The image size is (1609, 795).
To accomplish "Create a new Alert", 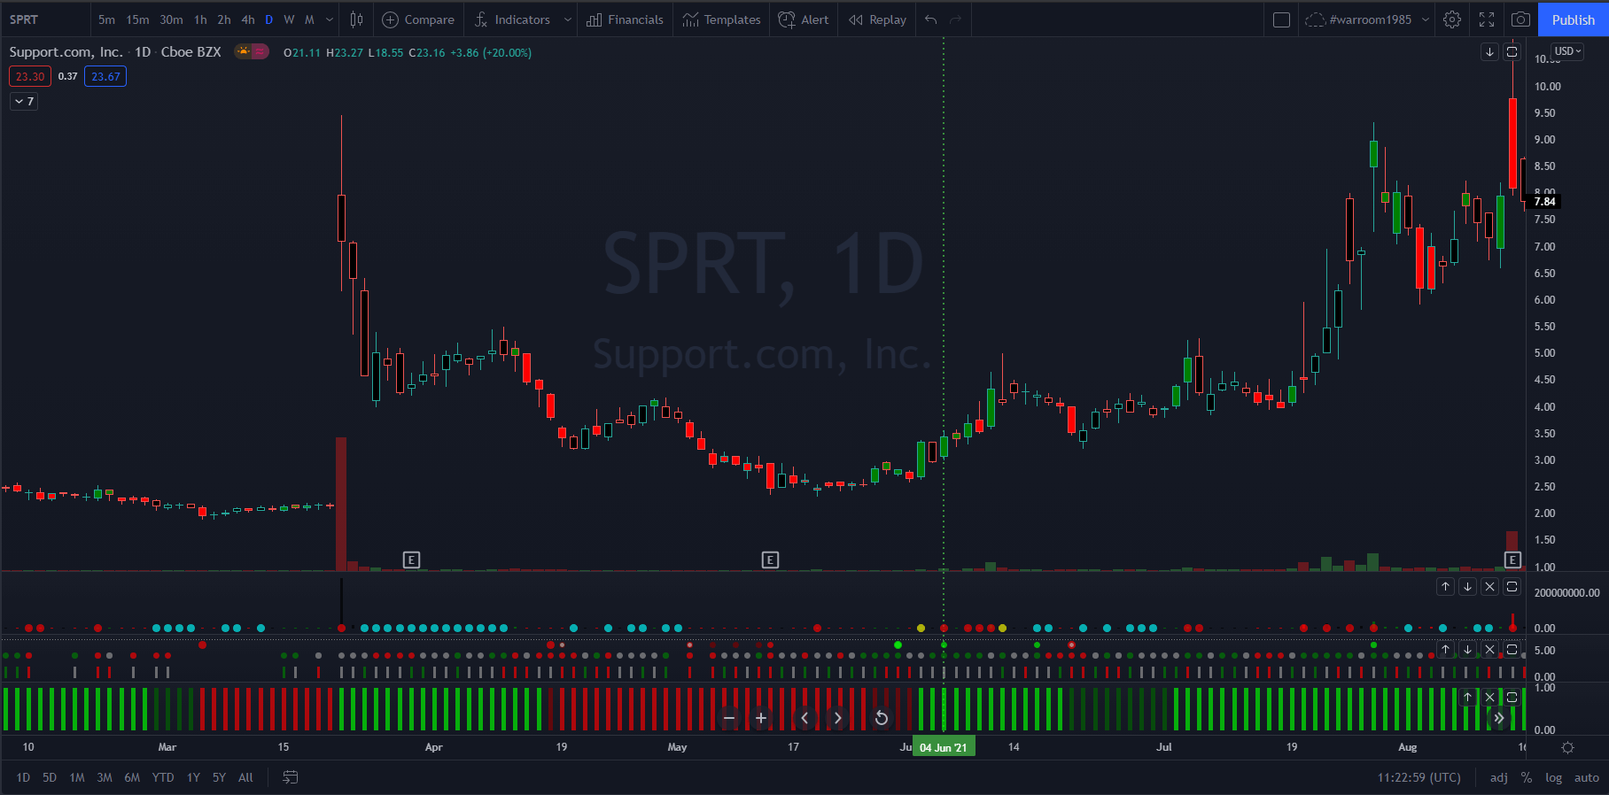I will pos(804,19).
